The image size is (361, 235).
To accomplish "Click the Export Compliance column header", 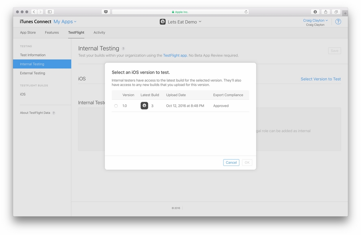I will [x=228, y=95].
